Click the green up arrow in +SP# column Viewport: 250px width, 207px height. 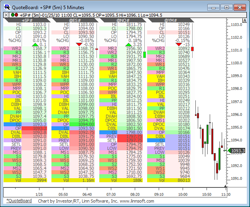[x=35, y=44]
